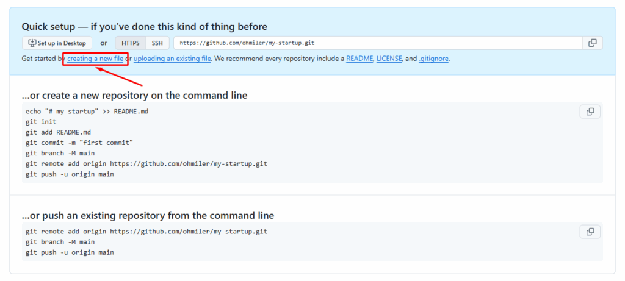The height and width of the screenshot is (281, 625).
Task: Click the push an existing repository heading
Action: coord(148,215)
